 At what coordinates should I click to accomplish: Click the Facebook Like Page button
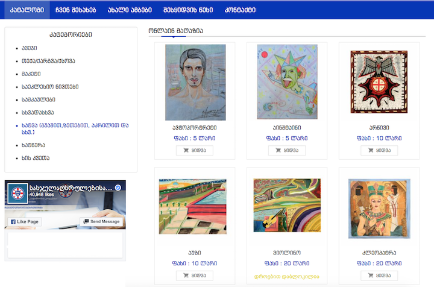coord(25,222)
